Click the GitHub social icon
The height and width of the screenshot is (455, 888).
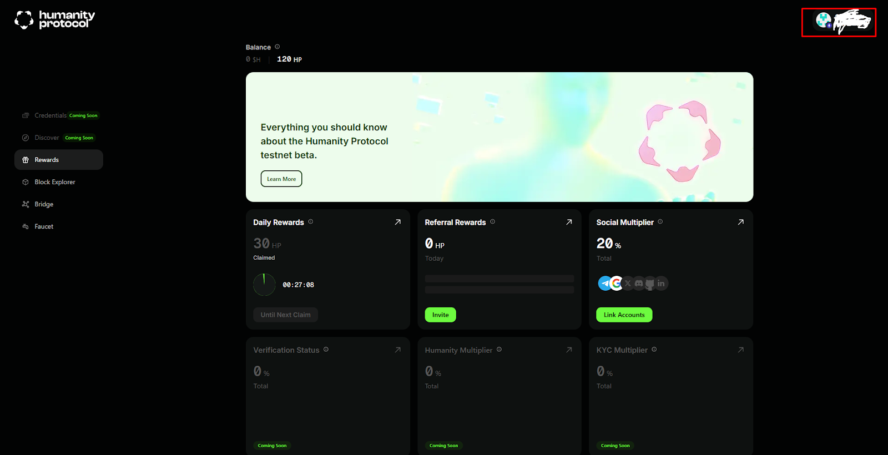point(650,284)
